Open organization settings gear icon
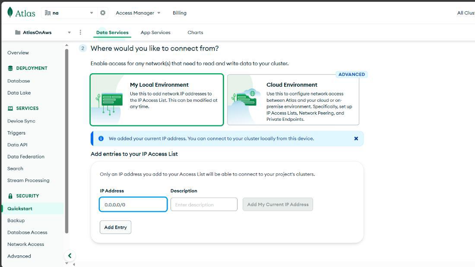The image size is (475, 267). [x=103, y=13]
